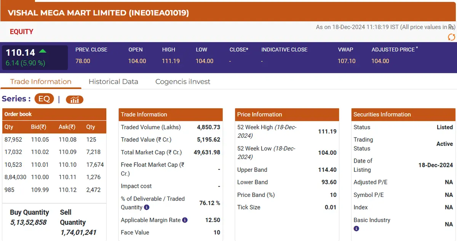Click the ask price 110.12
This screenshot has width=457, height=241.
pos(67,190)
